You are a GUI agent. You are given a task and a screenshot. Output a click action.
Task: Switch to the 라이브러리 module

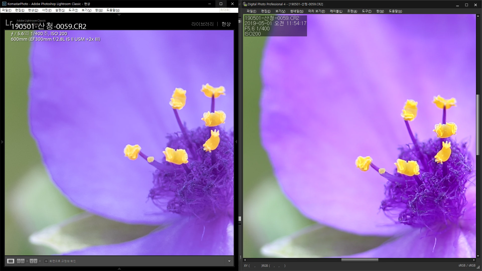[202, 24]
